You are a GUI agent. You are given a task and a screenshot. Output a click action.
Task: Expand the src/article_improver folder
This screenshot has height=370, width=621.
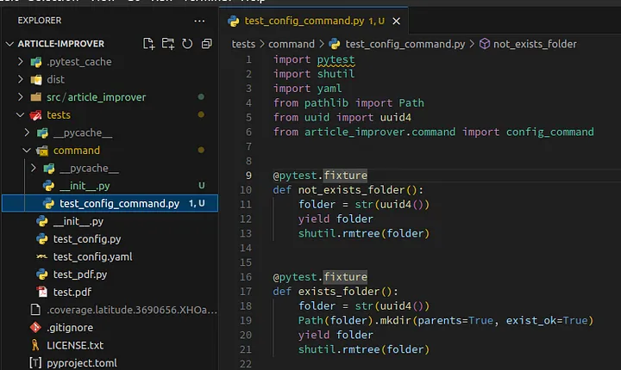(21, 97)
